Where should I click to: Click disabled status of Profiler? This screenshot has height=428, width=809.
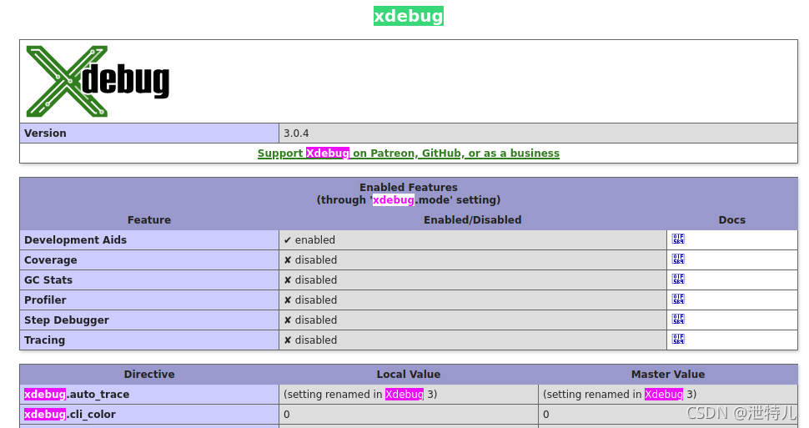click(310, 300)
